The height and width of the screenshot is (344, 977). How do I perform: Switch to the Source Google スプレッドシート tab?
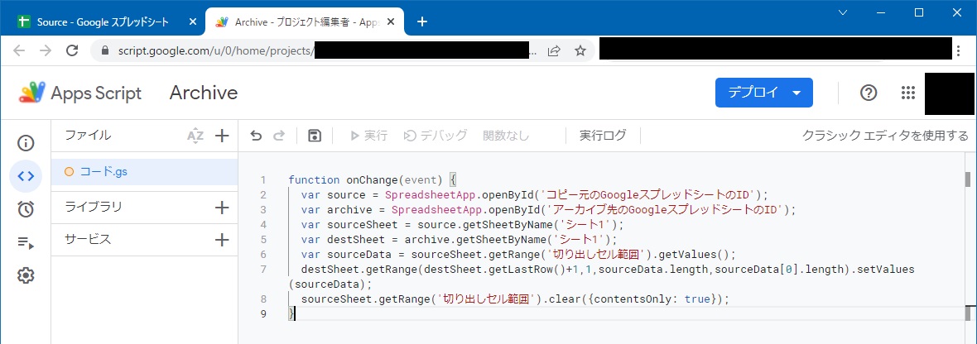pyautogui.click(x=103, y=21)
